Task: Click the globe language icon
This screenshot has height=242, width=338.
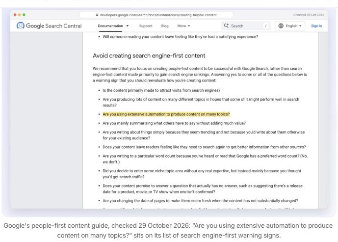Action: (x=281, y=26)
